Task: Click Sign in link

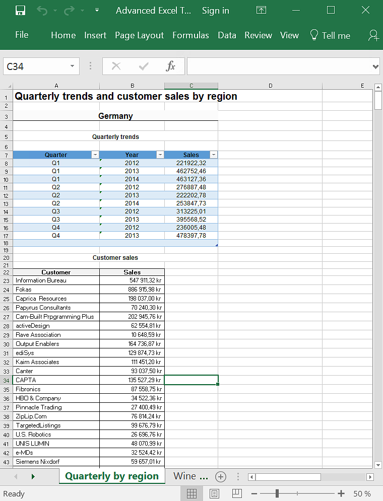Action: pyautogui.click(x=215, y=11)
